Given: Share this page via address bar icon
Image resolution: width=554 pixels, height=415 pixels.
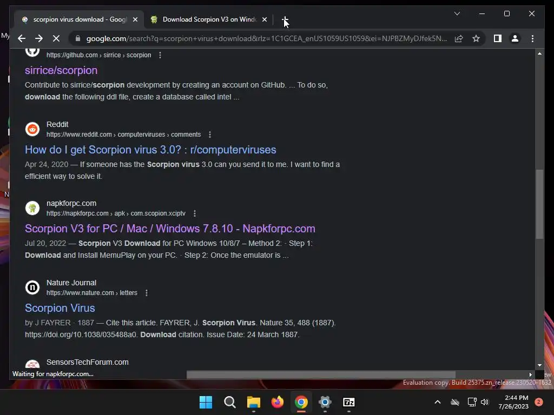Looking at the screenshot, I should pyautogui.click(x=459, y=38).
